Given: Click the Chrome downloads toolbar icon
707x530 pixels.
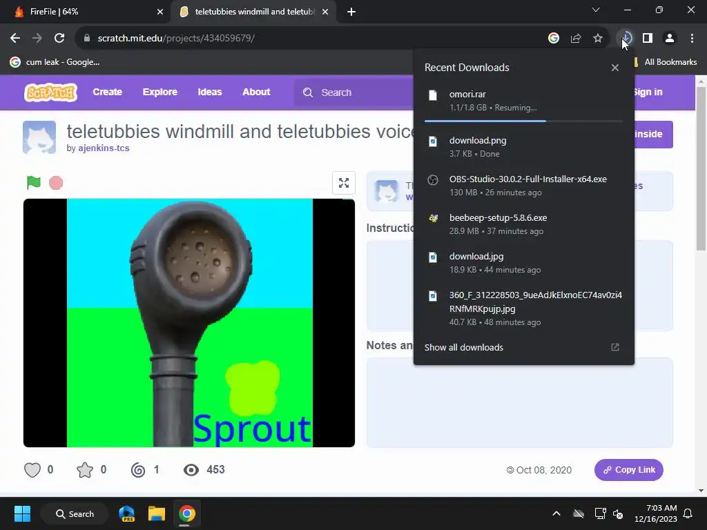Looking at the screenshot, I should point(626,39).
